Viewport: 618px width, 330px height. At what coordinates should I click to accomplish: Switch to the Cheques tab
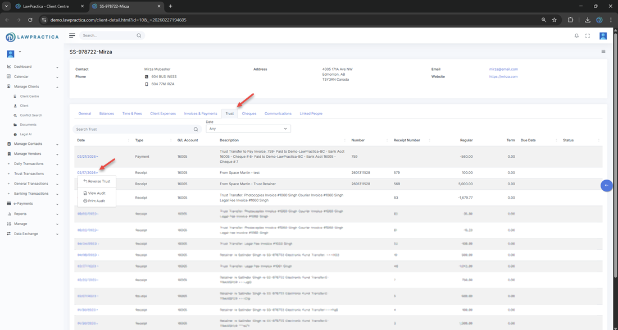[249, 113]
